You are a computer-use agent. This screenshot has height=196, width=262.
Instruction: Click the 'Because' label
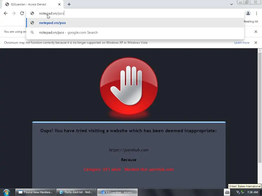(129, 160)
